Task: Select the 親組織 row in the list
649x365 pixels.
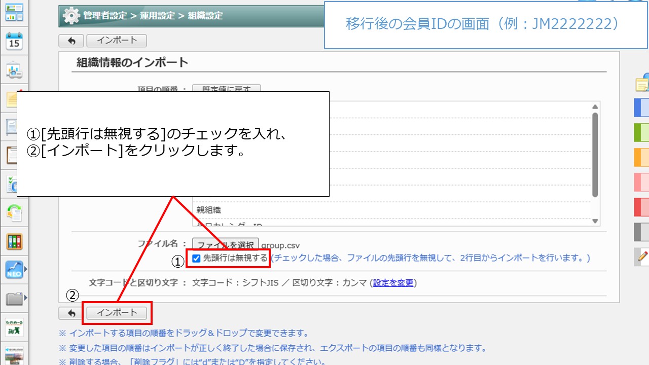Action: click(391, 210)
